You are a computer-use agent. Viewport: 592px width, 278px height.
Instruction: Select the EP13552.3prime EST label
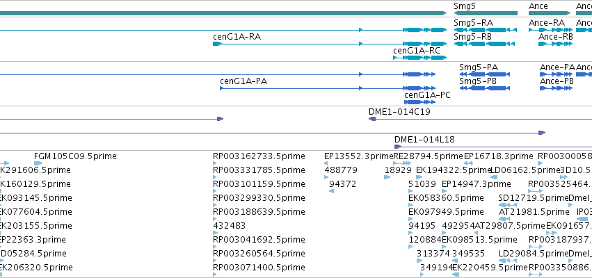359,156
